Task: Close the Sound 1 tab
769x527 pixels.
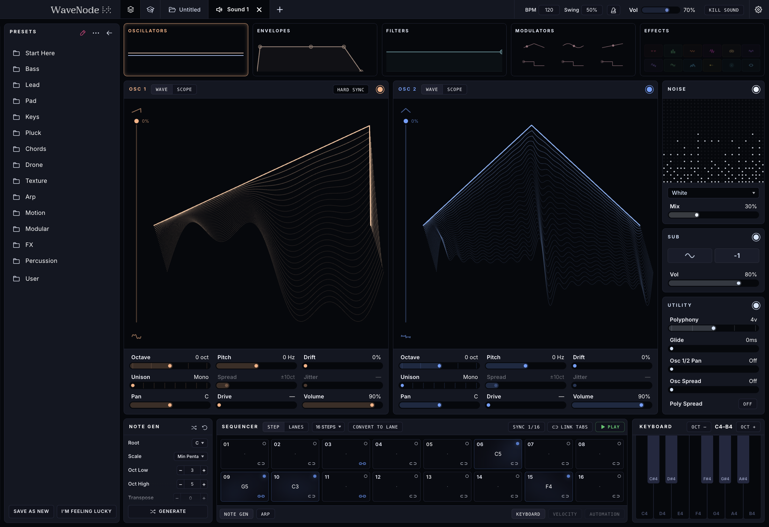Action: pos(259,10)
